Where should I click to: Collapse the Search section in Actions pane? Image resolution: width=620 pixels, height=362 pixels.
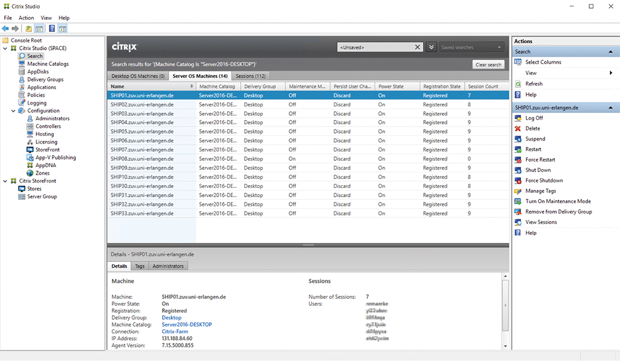click(x=610, y=52)
